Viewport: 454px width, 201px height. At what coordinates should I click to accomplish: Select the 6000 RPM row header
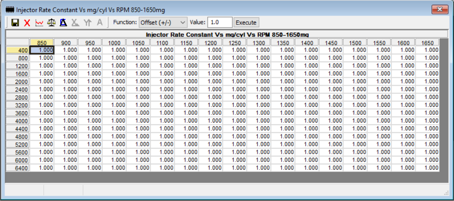18,160
